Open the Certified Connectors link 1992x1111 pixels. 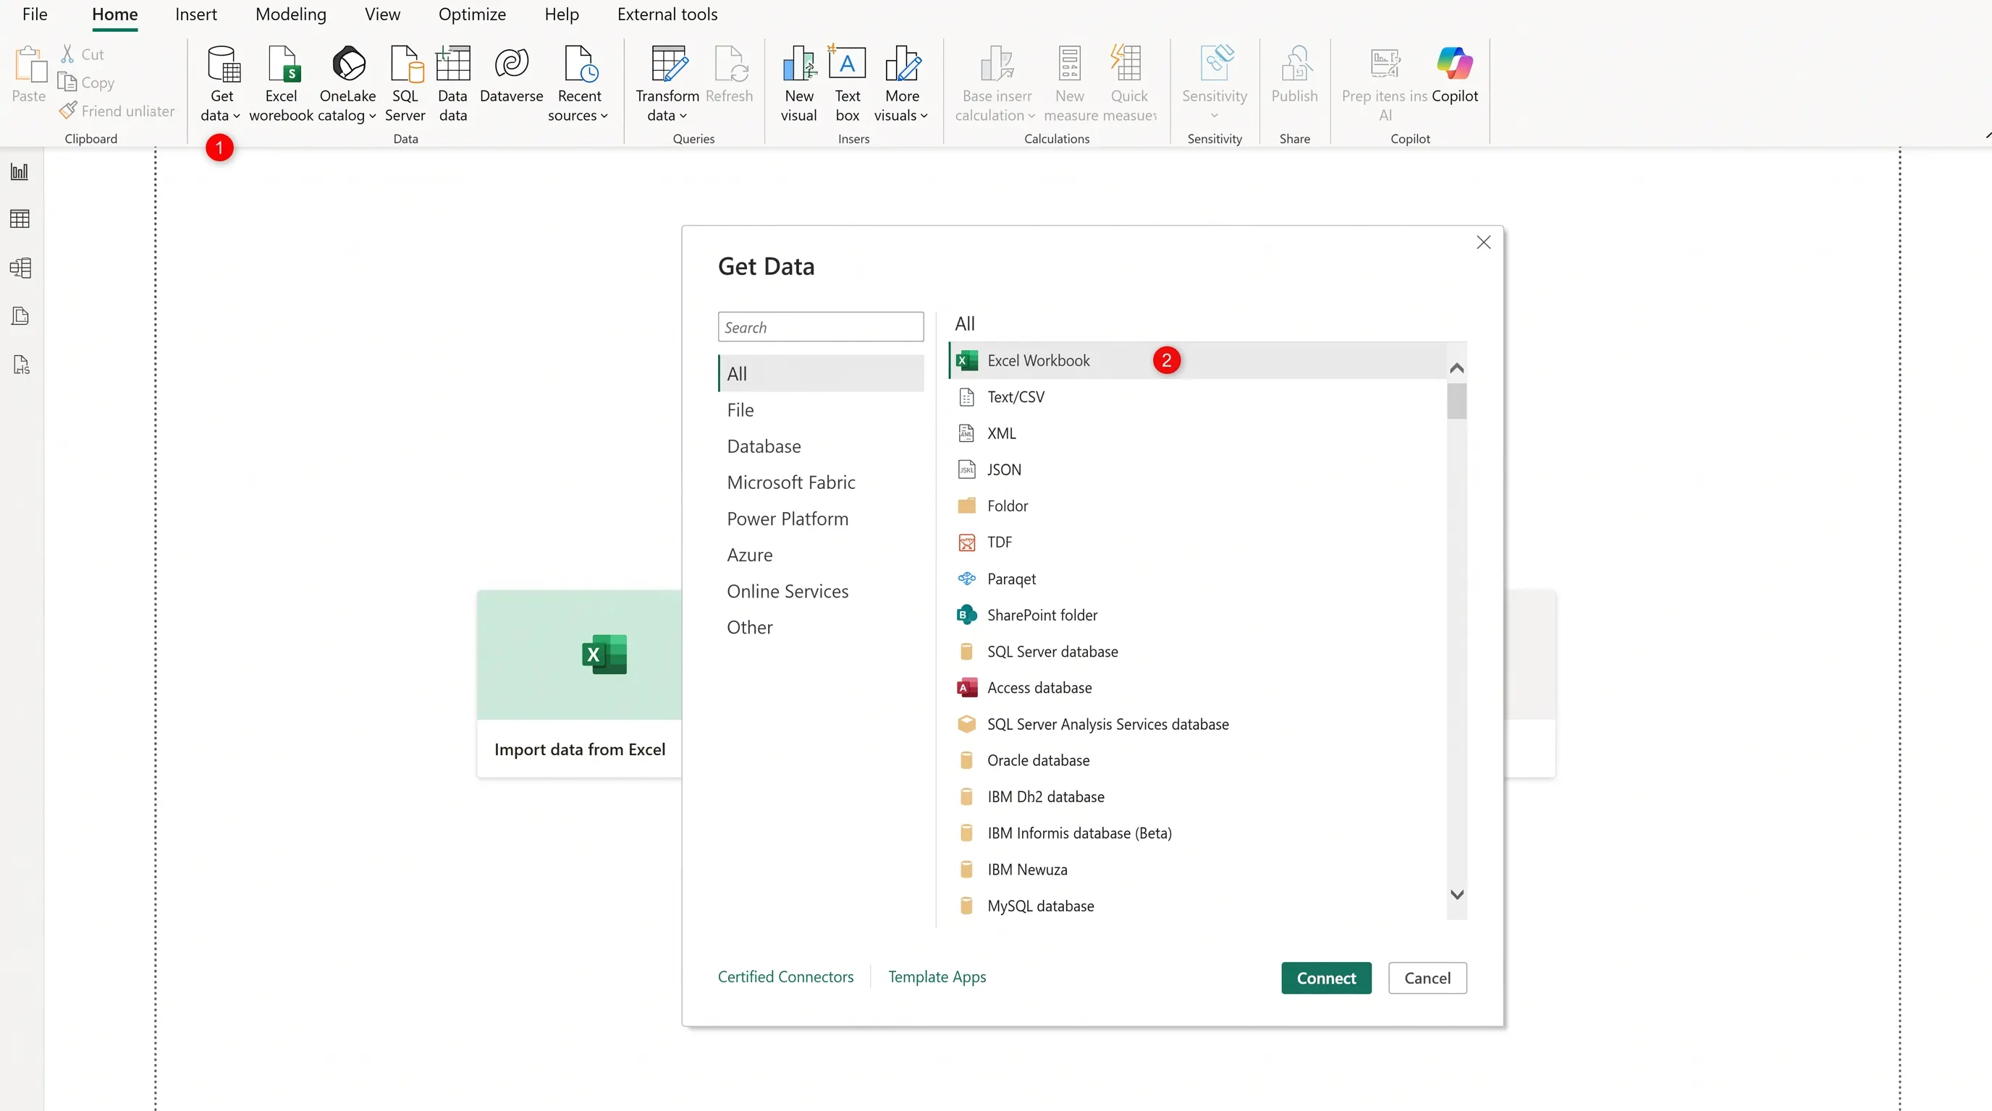785,976
